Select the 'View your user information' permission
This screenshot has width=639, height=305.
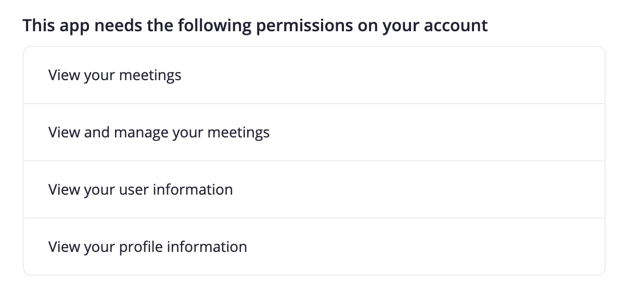pyautogui.click(x=314, y=189)
